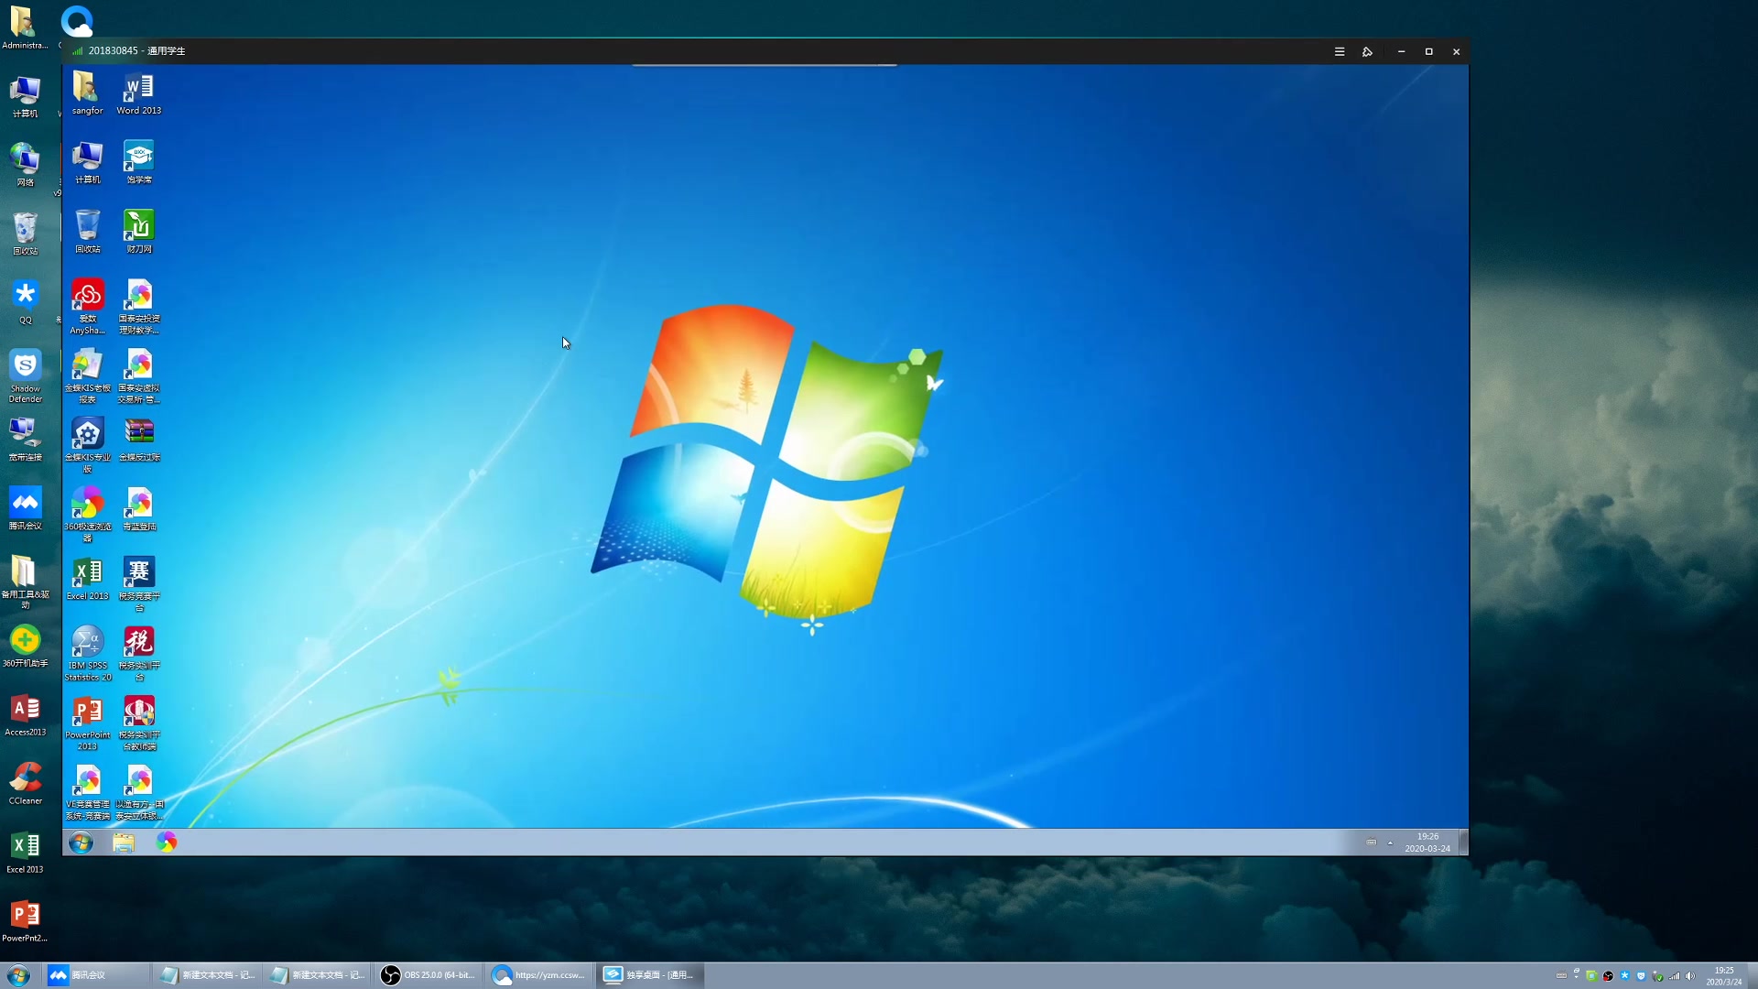Open the 备用工具&驱动 folder

click(x=26, y=581)
